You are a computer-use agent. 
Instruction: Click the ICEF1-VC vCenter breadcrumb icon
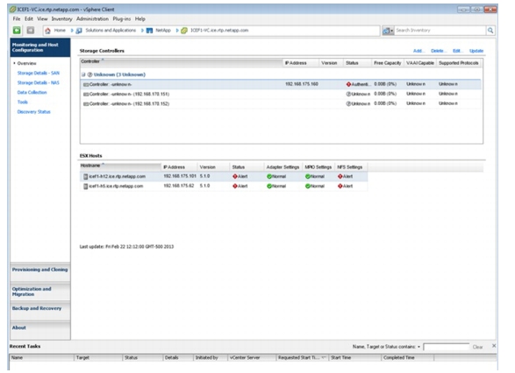click(184, 31)
